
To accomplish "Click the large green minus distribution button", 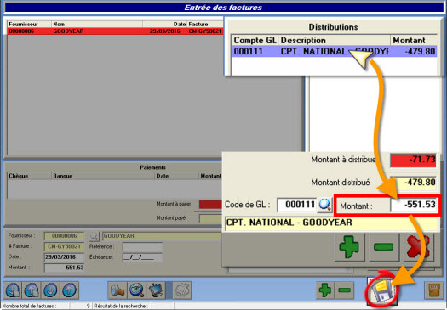I will point(384,247).
